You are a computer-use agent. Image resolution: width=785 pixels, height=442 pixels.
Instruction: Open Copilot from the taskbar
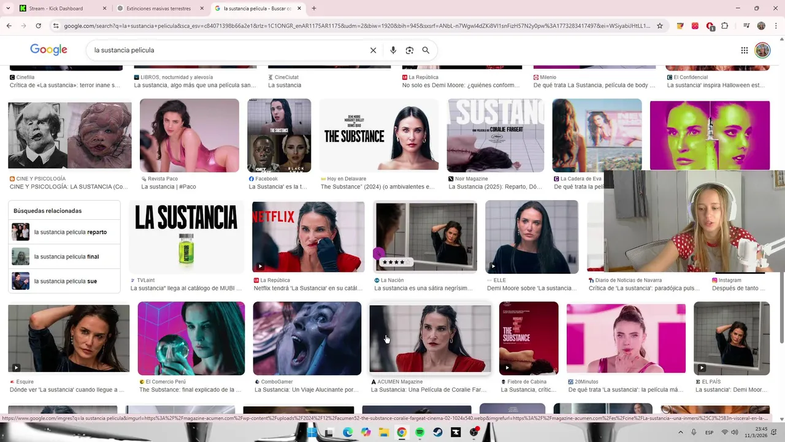[366, 432]
